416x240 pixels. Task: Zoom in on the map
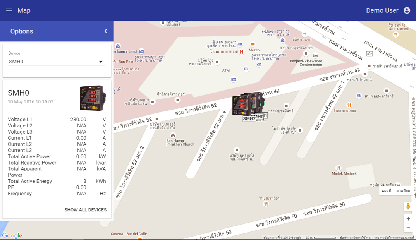[408, 219]
